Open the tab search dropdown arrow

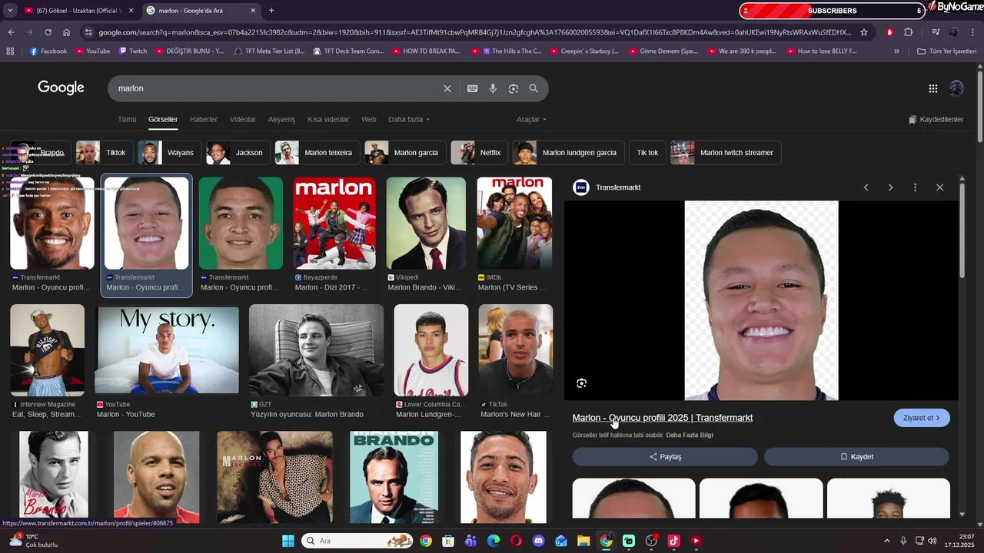coord(10,11)
